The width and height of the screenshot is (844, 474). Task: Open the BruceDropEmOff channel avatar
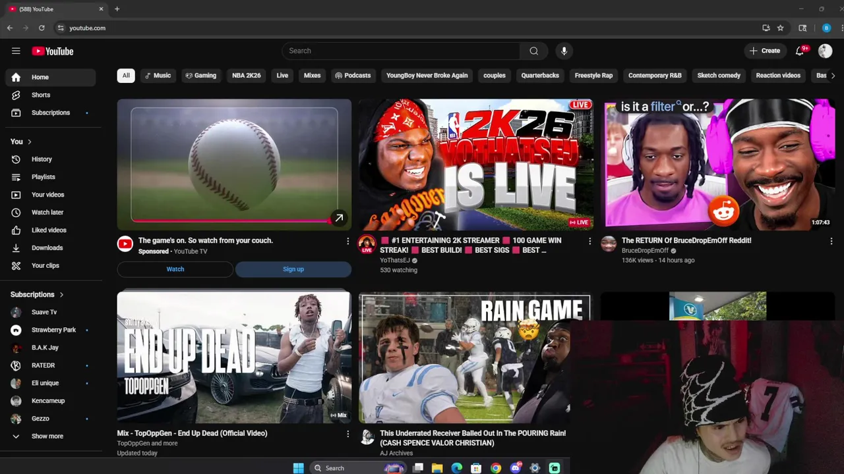tap(609, 244)
